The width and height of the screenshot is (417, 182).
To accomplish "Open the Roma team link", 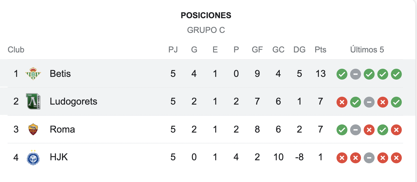I will tap(62, 129).
